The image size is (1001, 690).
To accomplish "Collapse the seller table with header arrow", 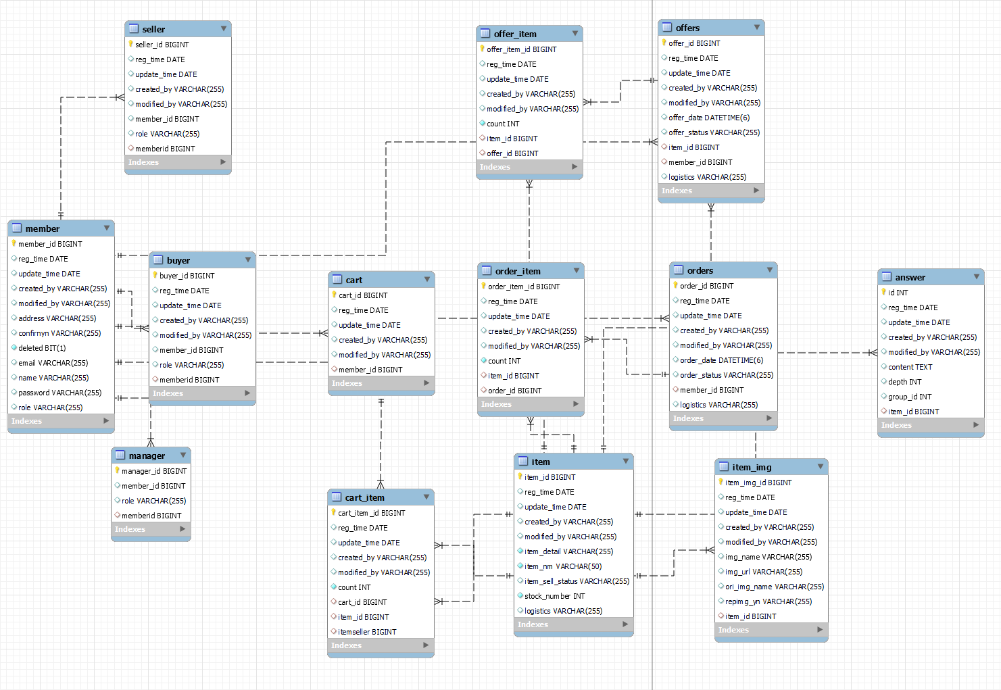I will [224, 29].
